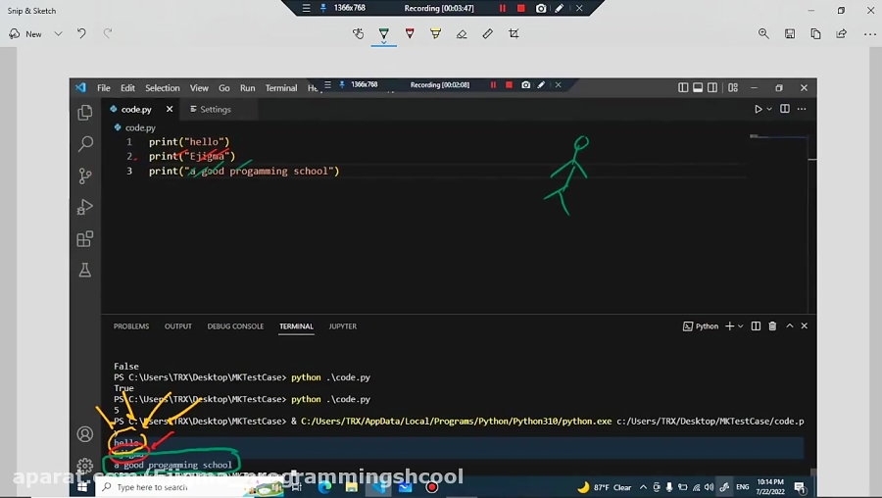Viewport: 882px width, 498px height.
Task: Activate the image crop tool
Action: click(x=514, y=33)
